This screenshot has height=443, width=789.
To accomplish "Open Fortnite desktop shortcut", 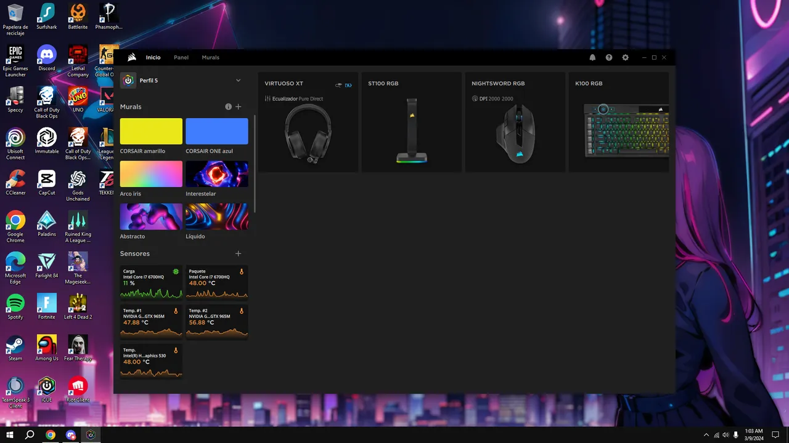I will [x=47, y=307].
